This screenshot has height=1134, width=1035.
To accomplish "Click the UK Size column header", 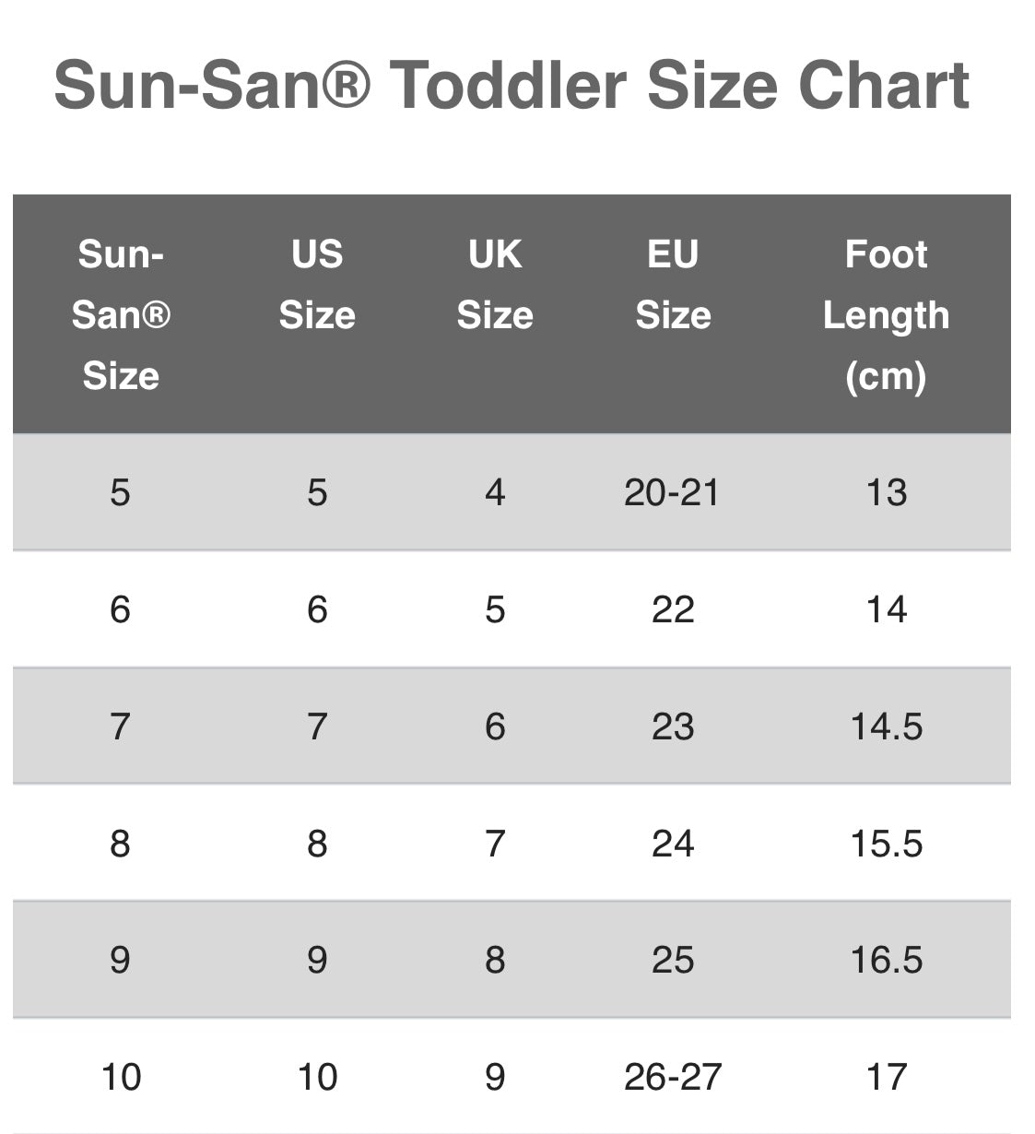I will tap(495, 284).
